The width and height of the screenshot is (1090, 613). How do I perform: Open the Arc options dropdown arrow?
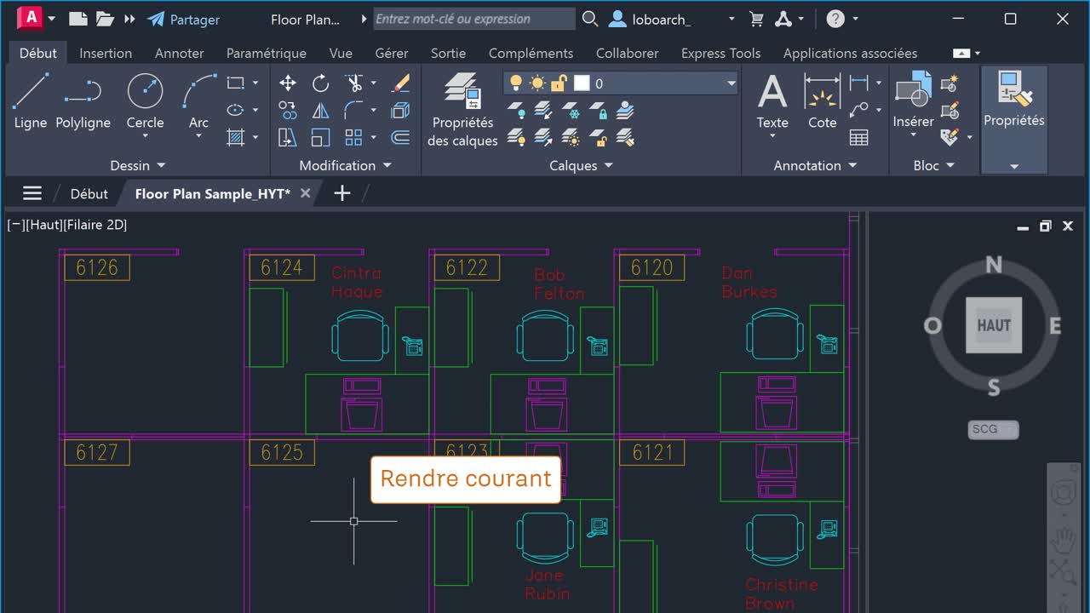(x=198, y=136)
